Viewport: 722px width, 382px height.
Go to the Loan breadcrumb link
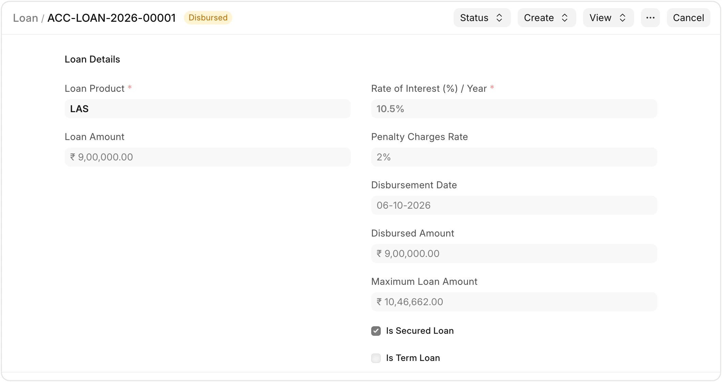[26, 18]
